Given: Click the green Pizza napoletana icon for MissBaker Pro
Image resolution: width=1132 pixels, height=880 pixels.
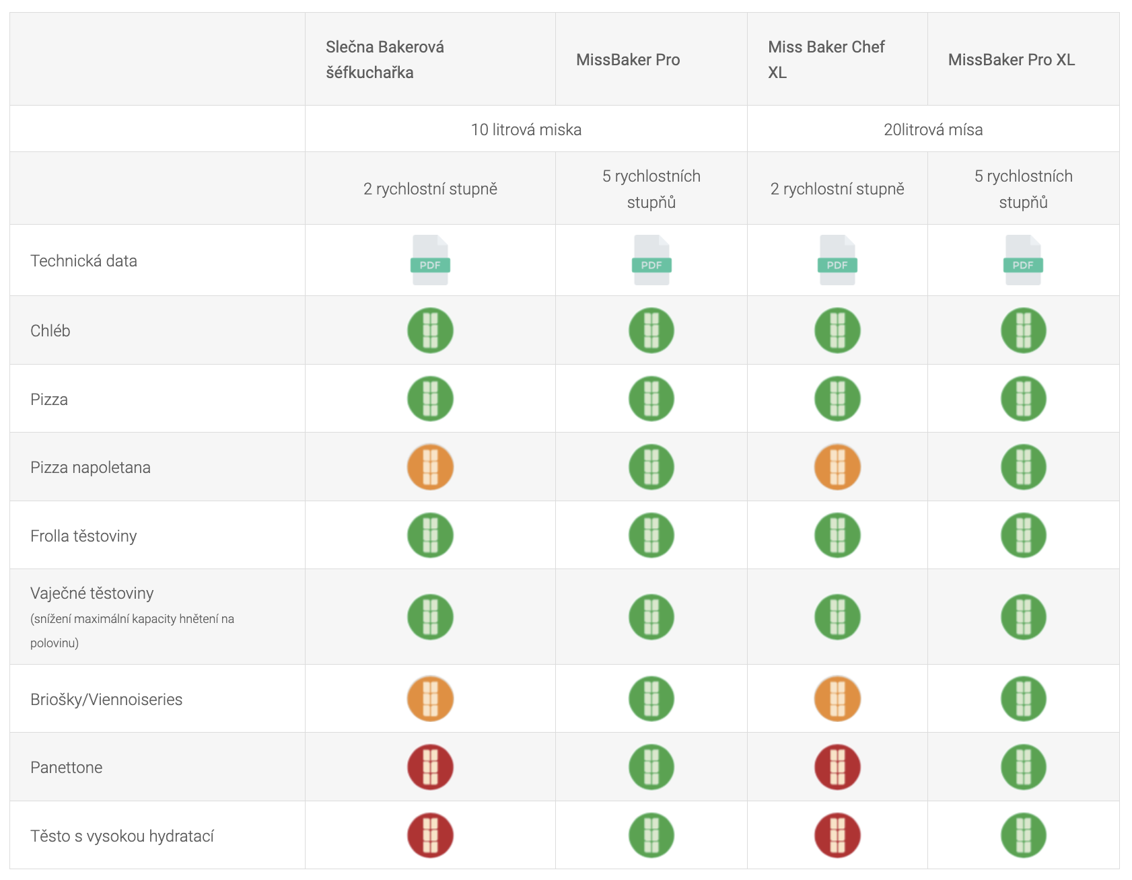Looking at the screenshot, I should [651, 467].
